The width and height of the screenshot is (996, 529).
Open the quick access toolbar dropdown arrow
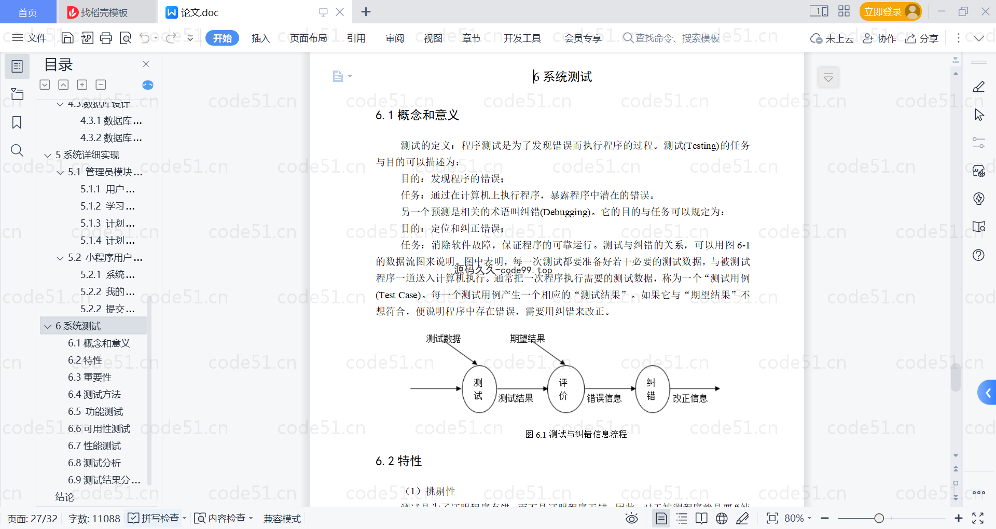coord(190,38)
